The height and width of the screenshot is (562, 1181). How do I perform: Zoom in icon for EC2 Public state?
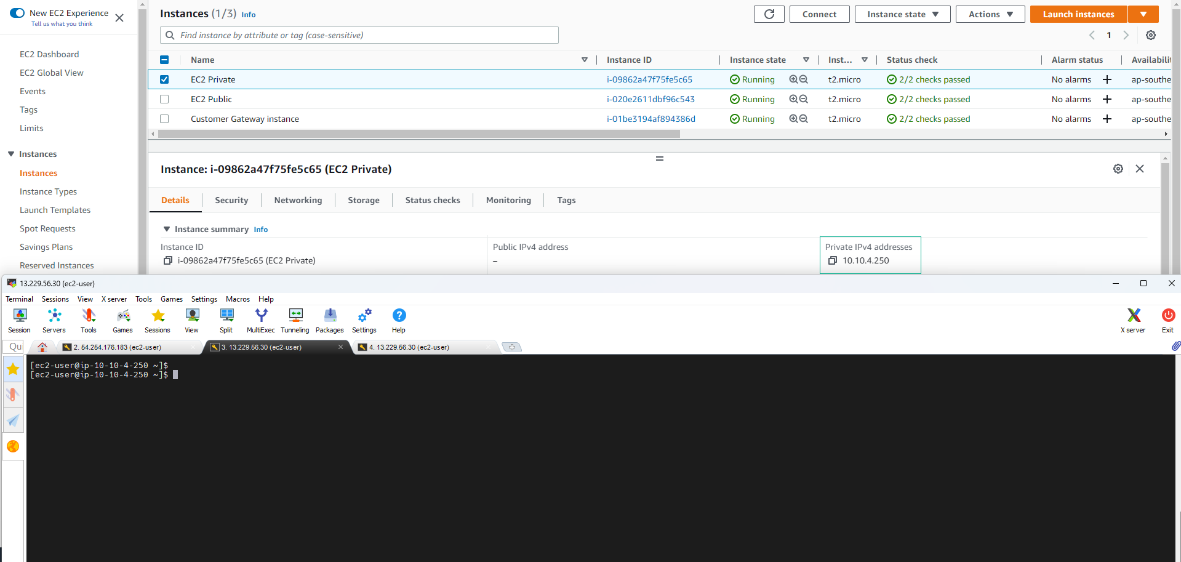click(794, 99)
